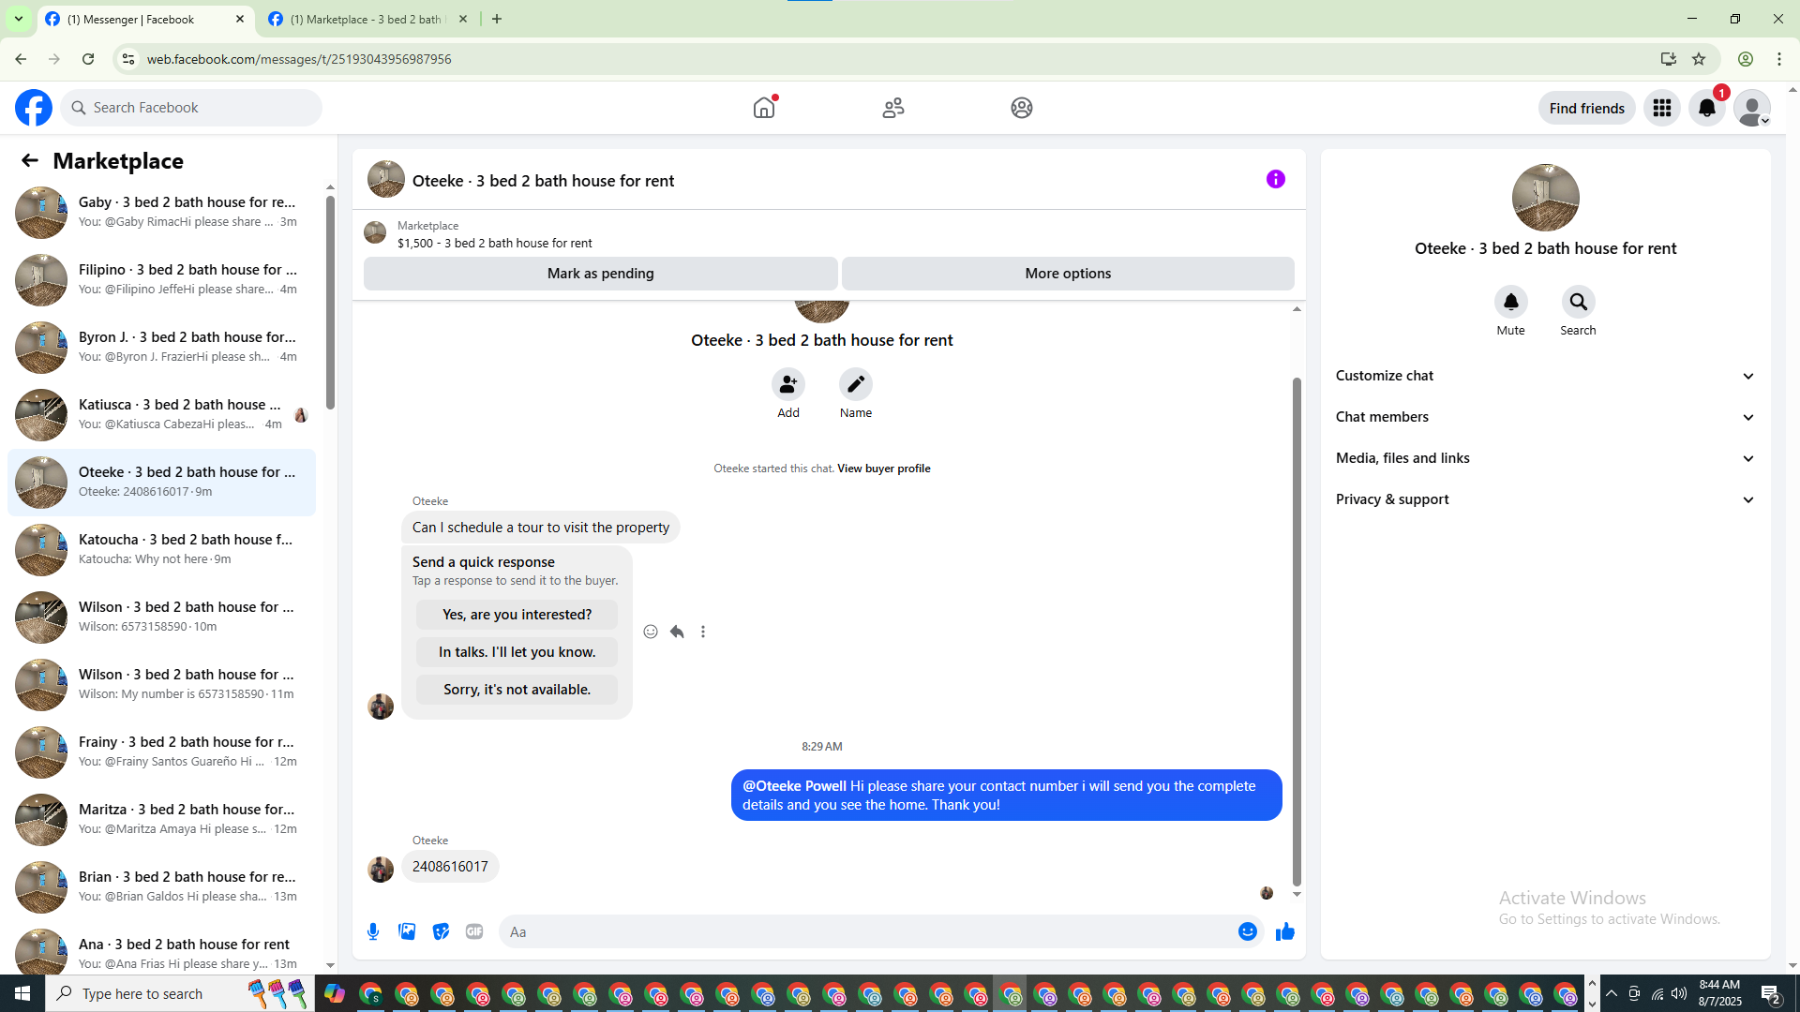The width and height of the screenshot is (1800, 1012).
Task: Send quick response 'Yes, are you interested?'
Action: click(517, 615)
